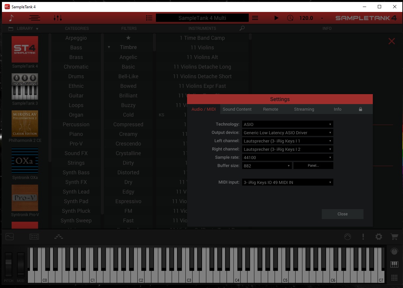Select the Syntronik OXa library thumbnail
This screenshot has height=288, width=403.
[x=25, y=161]
